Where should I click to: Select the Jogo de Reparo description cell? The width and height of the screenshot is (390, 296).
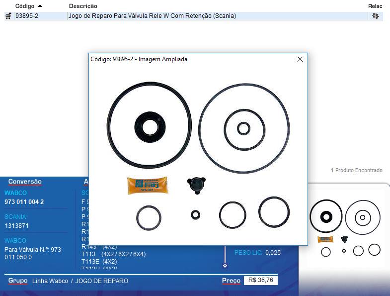[152, 16]
